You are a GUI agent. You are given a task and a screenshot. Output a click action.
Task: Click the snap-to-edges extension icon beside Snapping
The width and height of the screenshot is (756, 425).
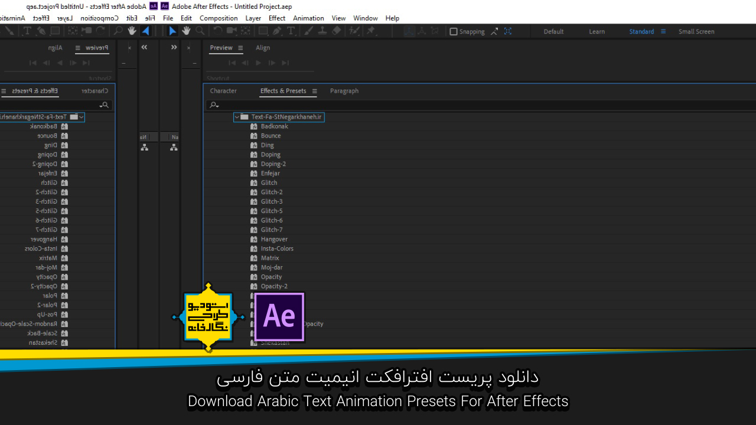(494, 31)
